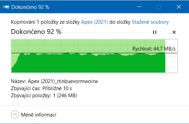Minimize the copy progress window
This screenshot has width=189, height=124.
(139, 7)
